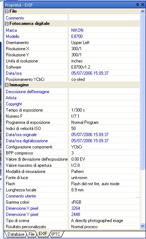This screenshot has width=146, height=239.
Task: Select the Data/ora digitalizzazione label
Action: point(27,141)
